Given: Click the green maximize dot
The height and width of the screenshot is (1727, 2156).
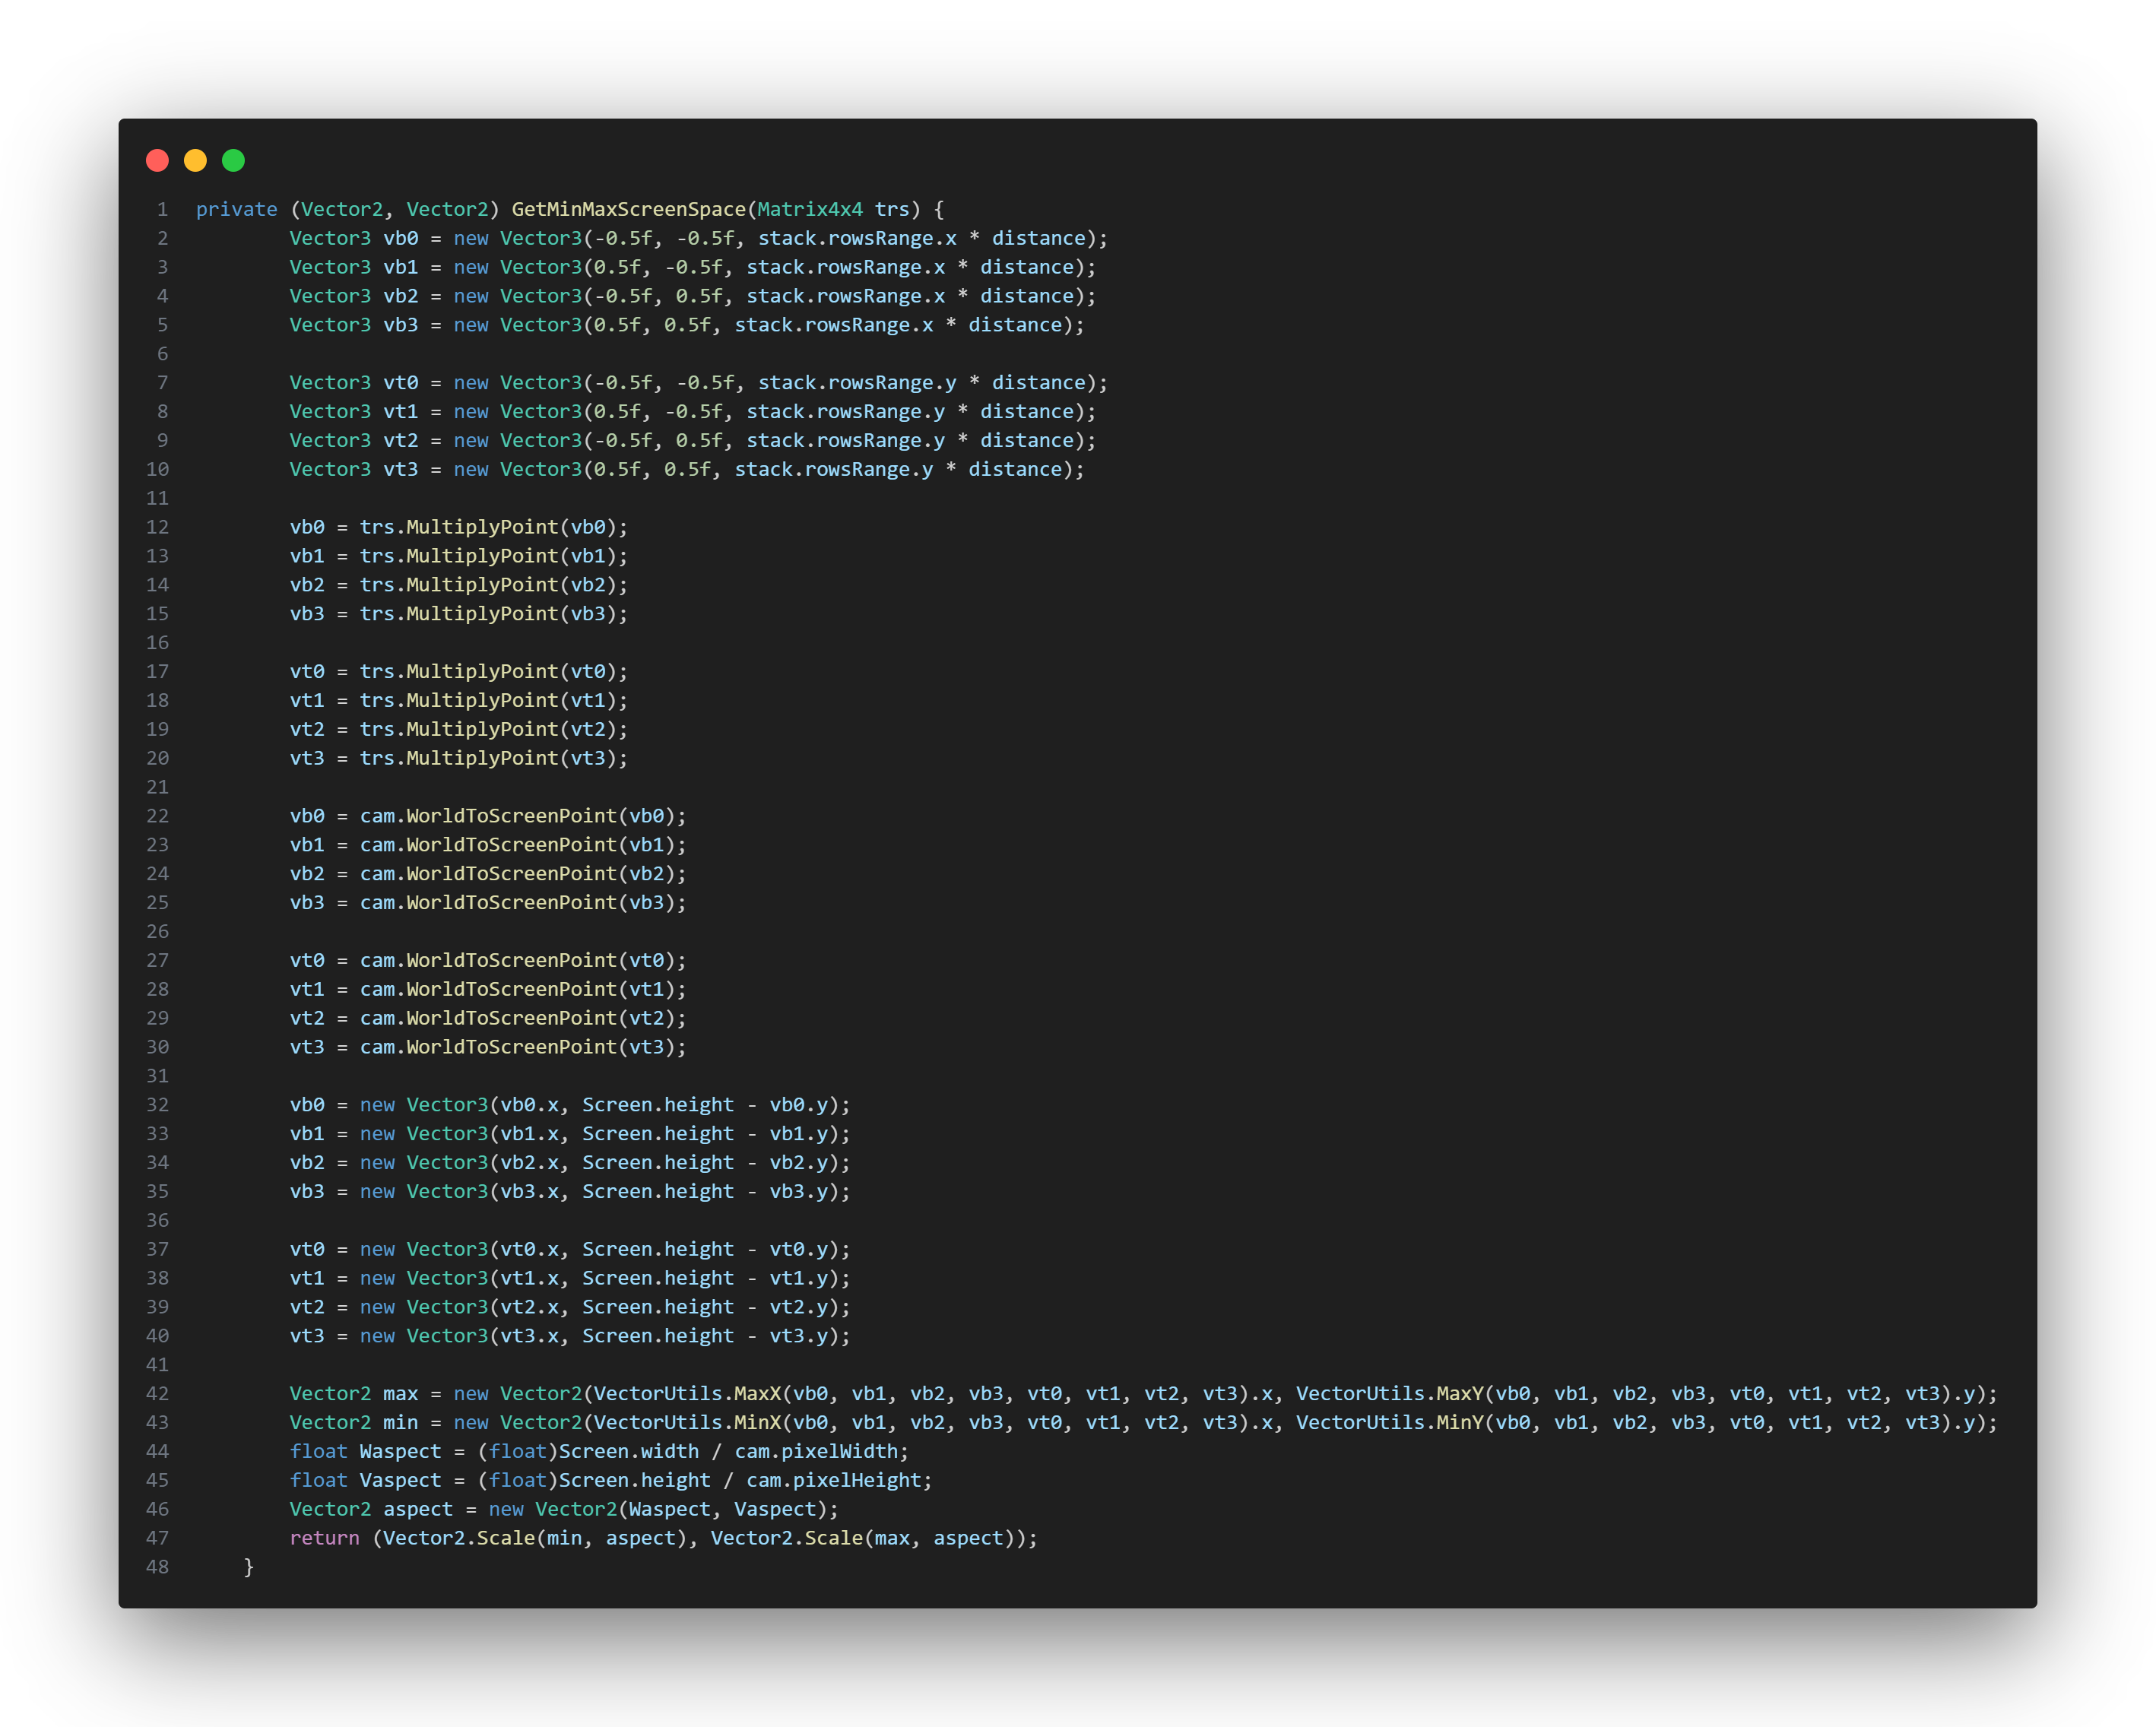Looking at the screenshot, I should coord(233,160).
